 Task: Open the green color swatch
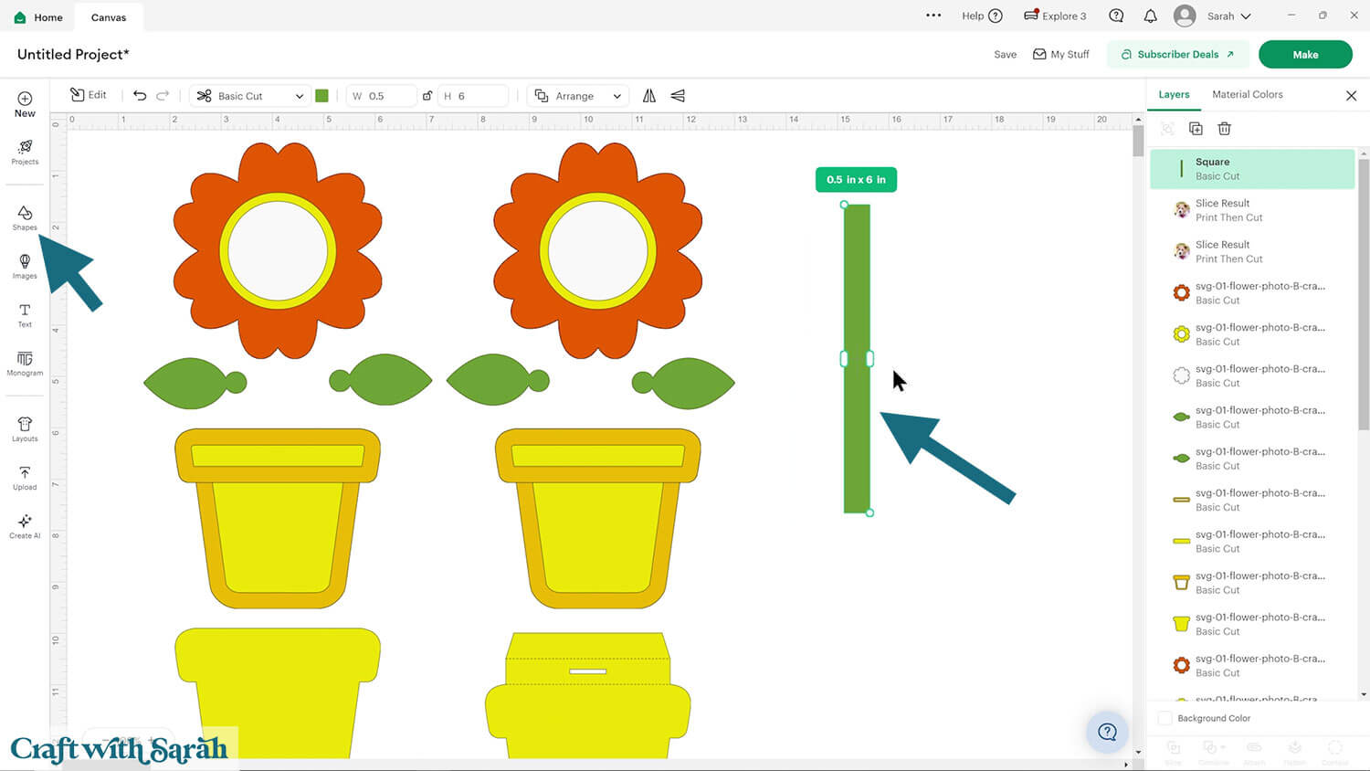[321, 96]
